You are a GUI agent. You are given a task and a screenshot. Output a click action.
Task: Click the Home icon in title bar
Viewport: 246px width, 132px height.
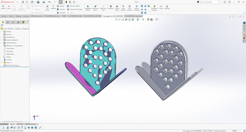click(23, 2)
